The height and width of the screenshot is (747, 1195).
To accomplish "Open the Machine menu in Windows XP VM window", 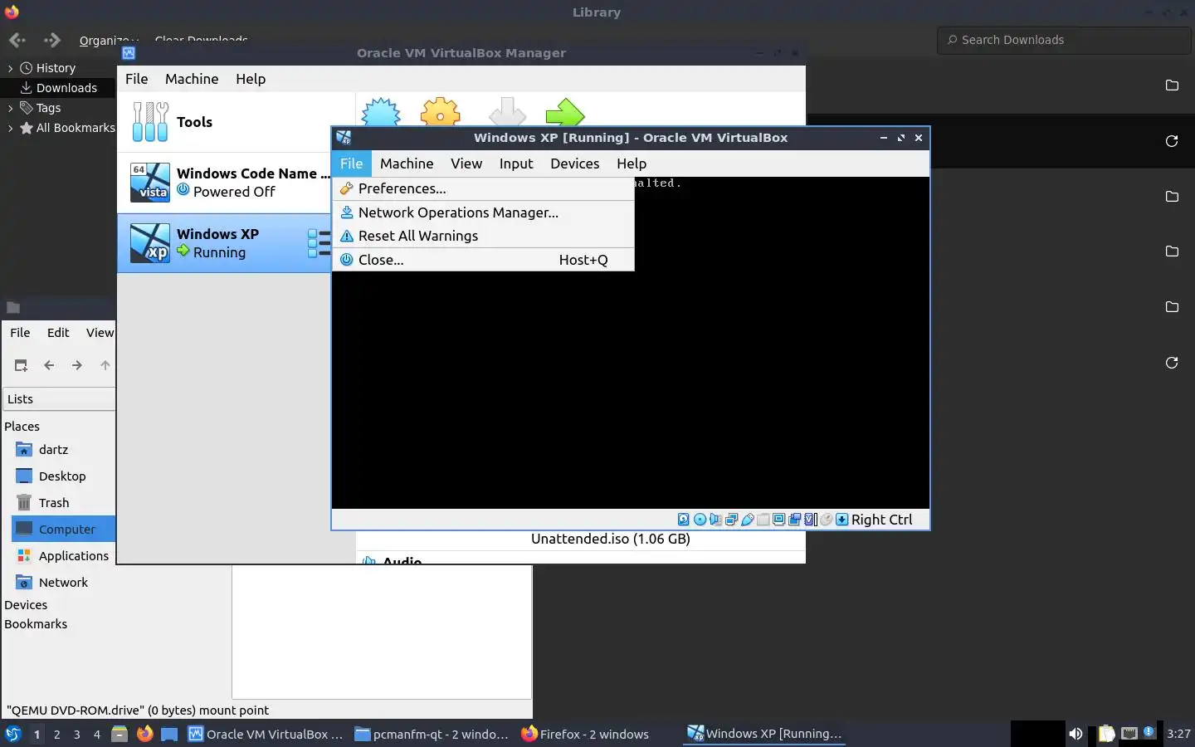I will coord(407,164).
